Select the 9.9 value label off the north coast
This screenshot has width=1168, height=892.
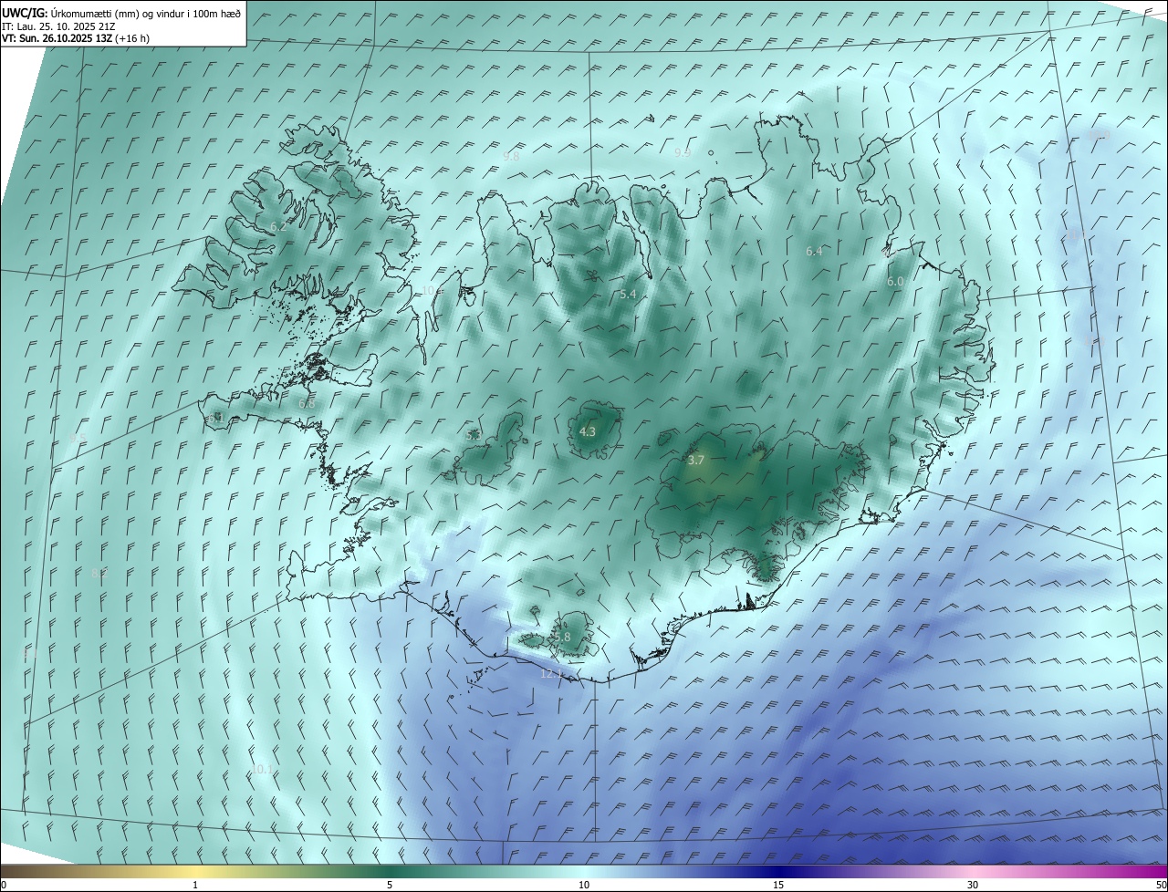point(682,152)
